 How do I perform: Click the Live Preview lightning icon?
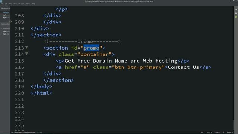tap(236, 9)
